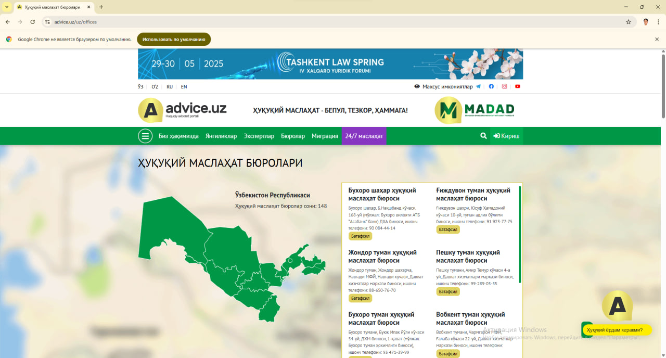Open the Facebook page icon
The image size is (666, 358).
click(491, 87)
